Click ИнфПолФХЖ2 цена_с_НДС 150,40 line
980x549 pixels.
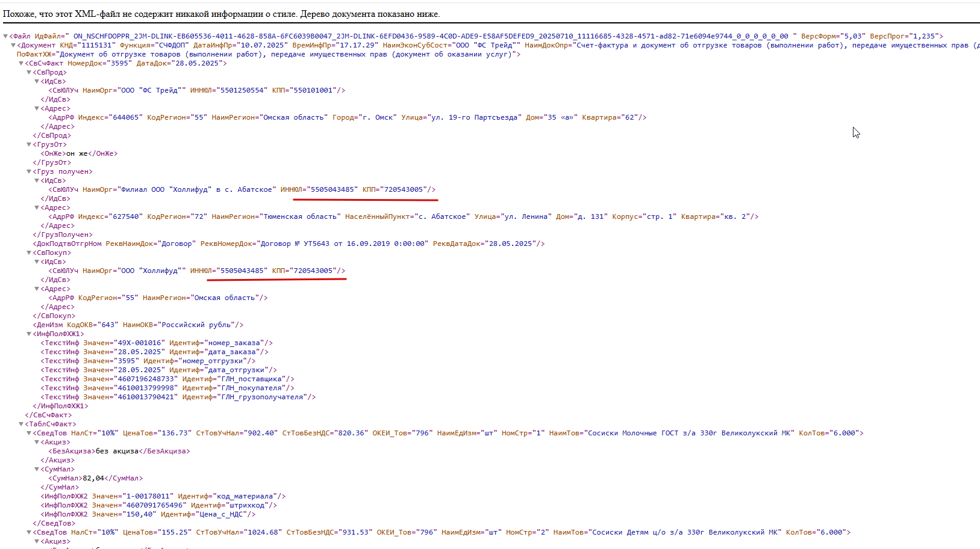click(148, 514)
